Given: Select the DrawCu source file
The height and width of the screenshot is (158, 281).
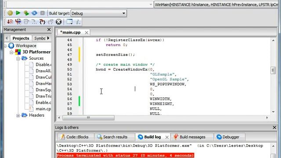Looking at the screenshot, I should click(43, 77).
